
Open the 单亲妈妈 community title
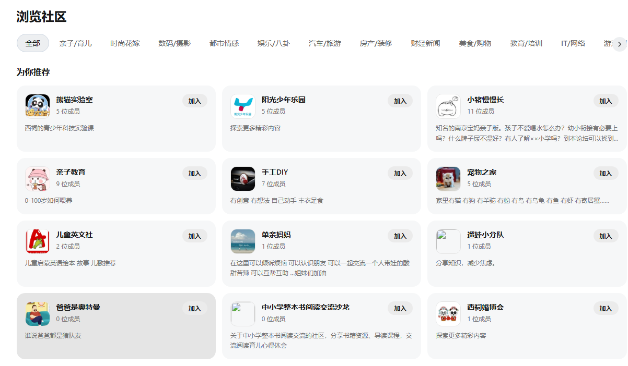276,235
